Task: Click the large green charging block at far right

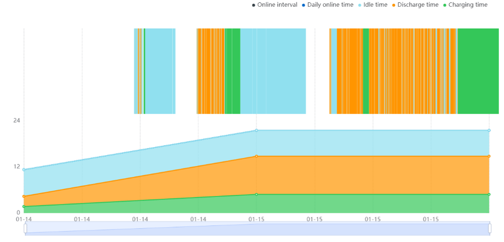Action: pyautogui.click(x=478, y=71)
